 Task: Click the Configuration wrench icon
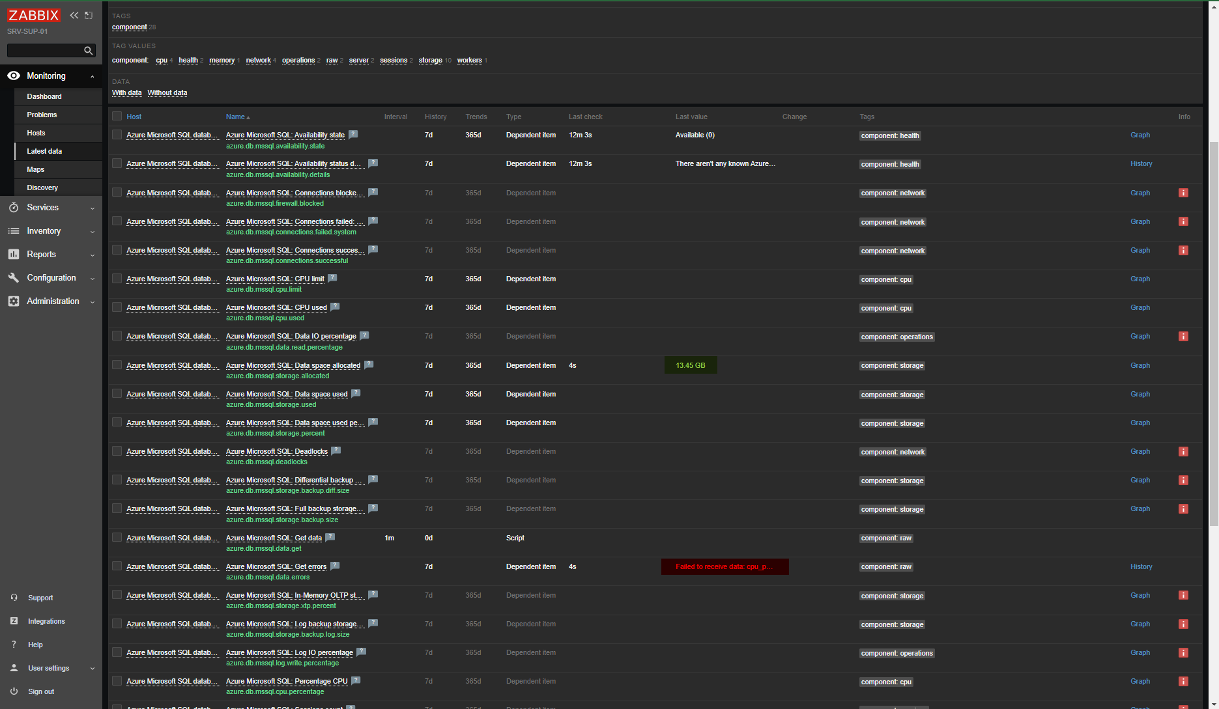coord(13,277)
